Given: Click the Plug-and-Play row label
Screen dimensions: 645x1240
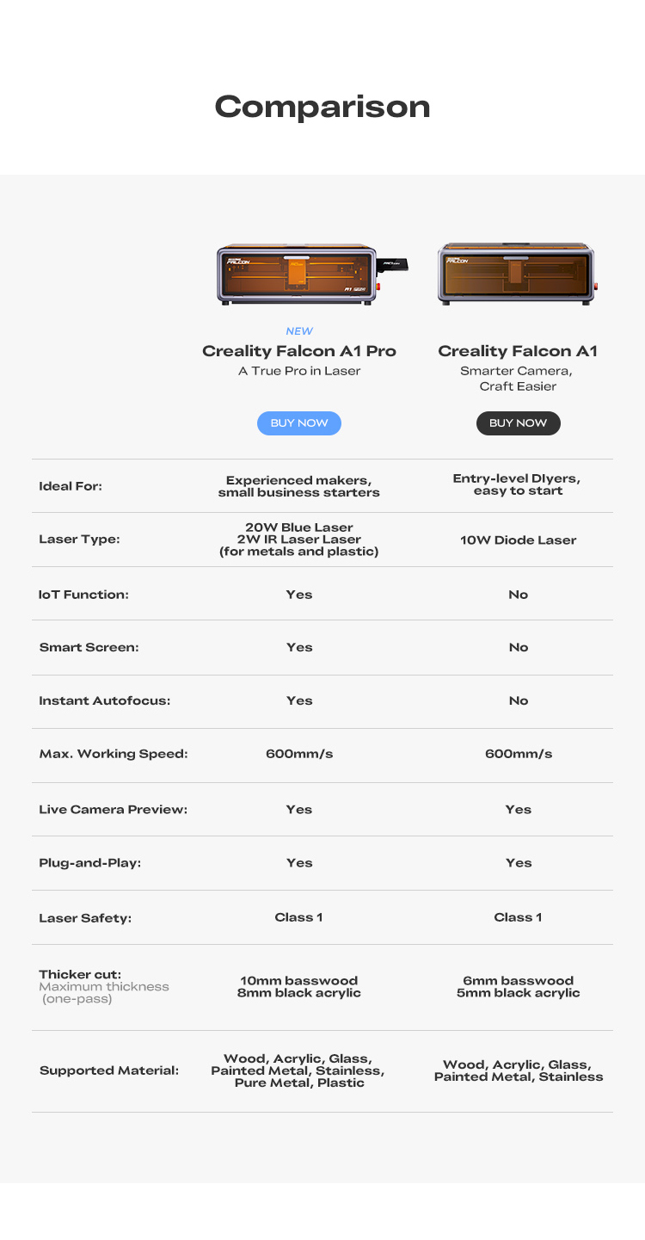Looking at the screenshot, I should tap(90, 863).
